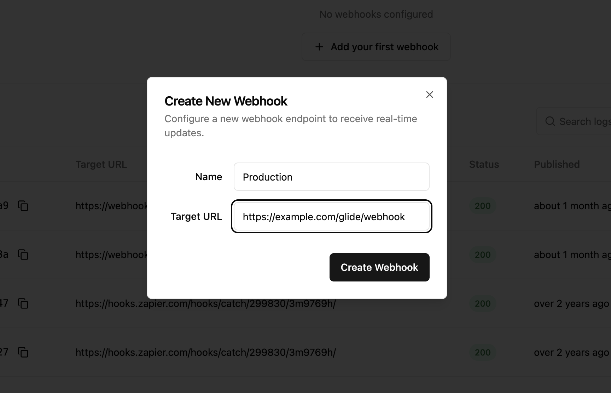Screen dimensions: 611x393
Task: Focus the Search logs field
Action: click(574, 121)
